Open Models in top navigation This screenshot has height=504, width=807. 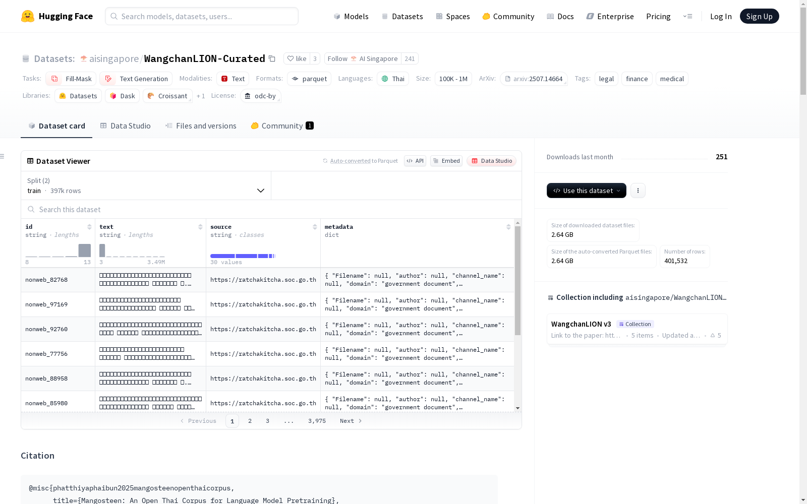click(351, 16)
